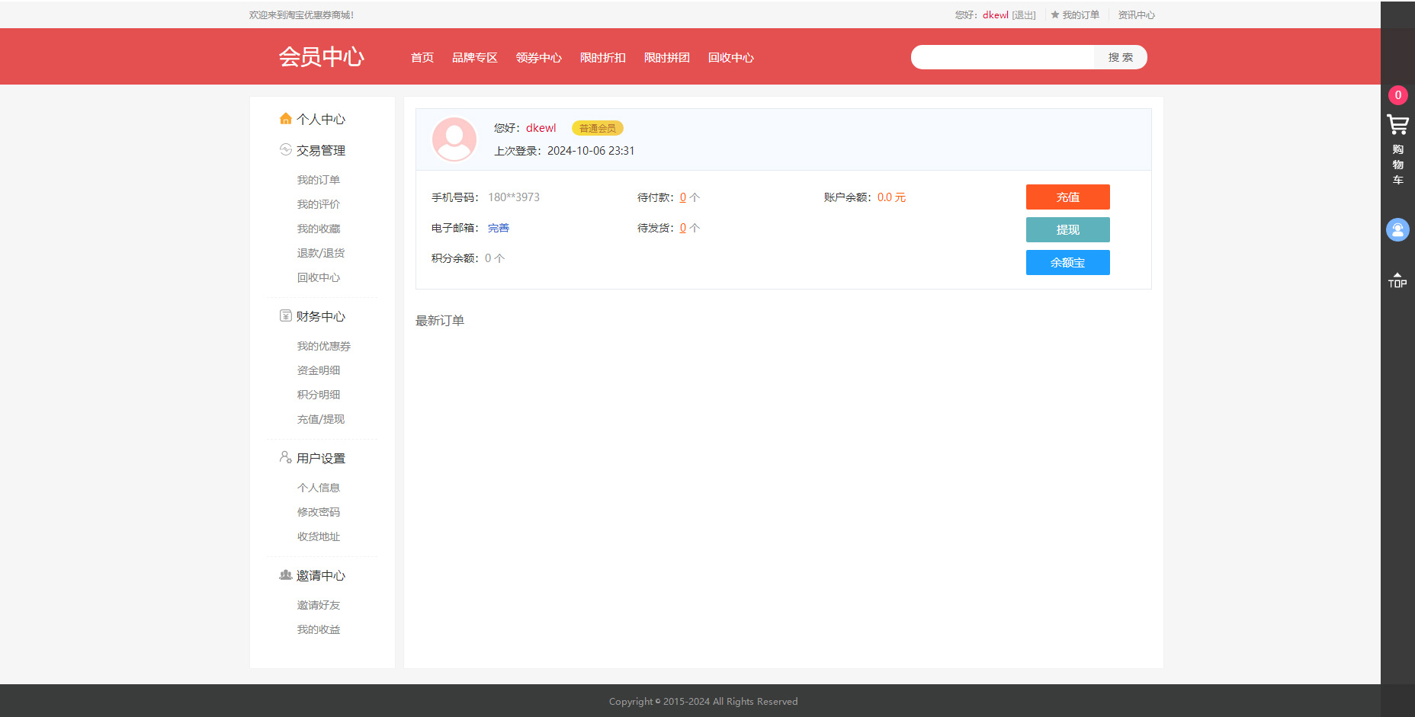Click the 用户设置 user settings icon
1415x717 pixels.
coord(285,457)
